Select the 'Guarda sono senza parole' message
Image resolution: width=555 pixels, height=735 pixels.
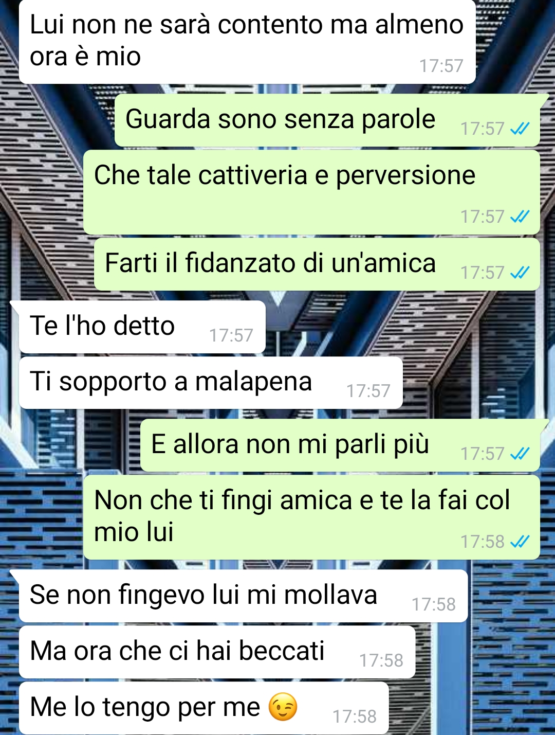[327, 120]
